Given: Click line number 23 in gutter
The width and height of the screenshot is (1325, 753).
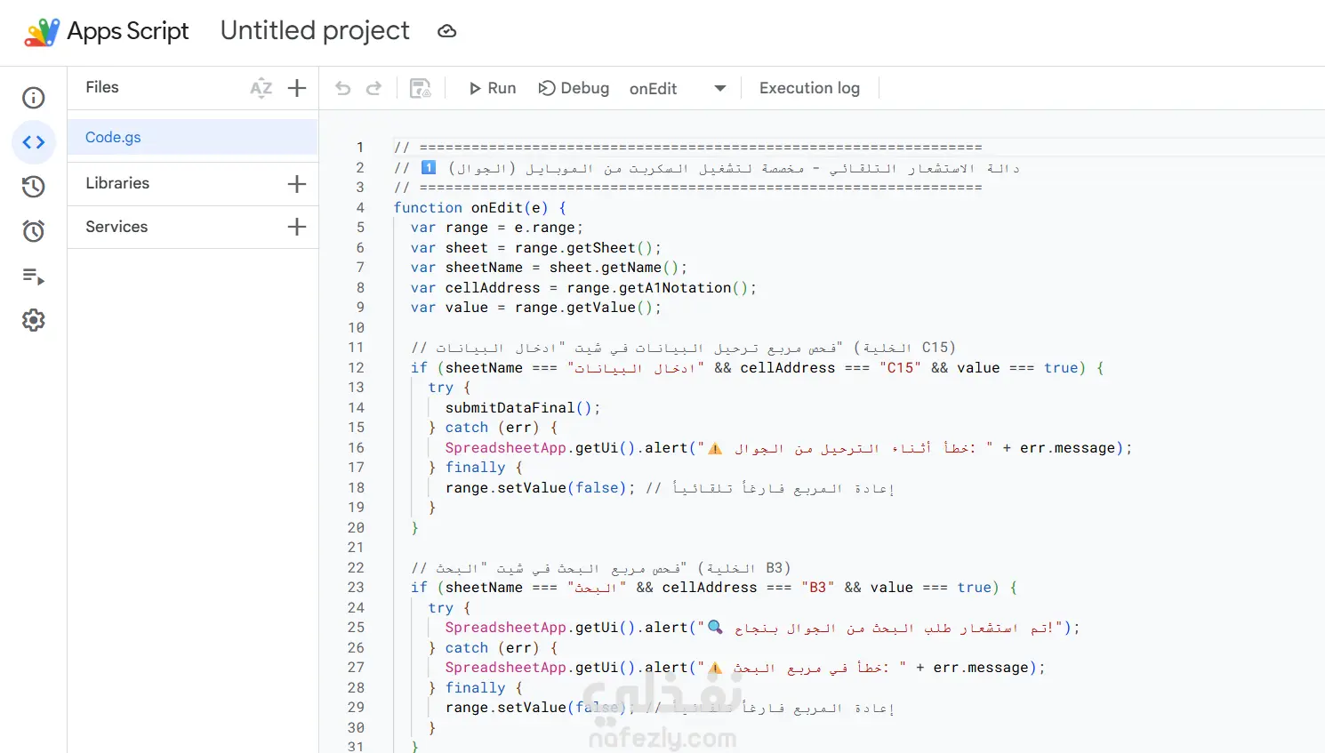Looking at the screenshot, I should tap(356, 587).
